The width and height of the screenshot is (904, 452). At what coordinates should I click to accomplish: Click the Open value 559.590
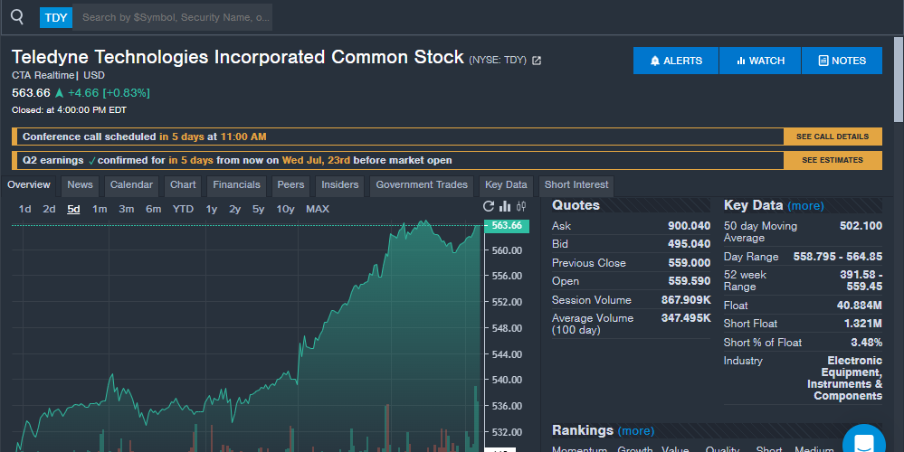(x=689, y=281)
